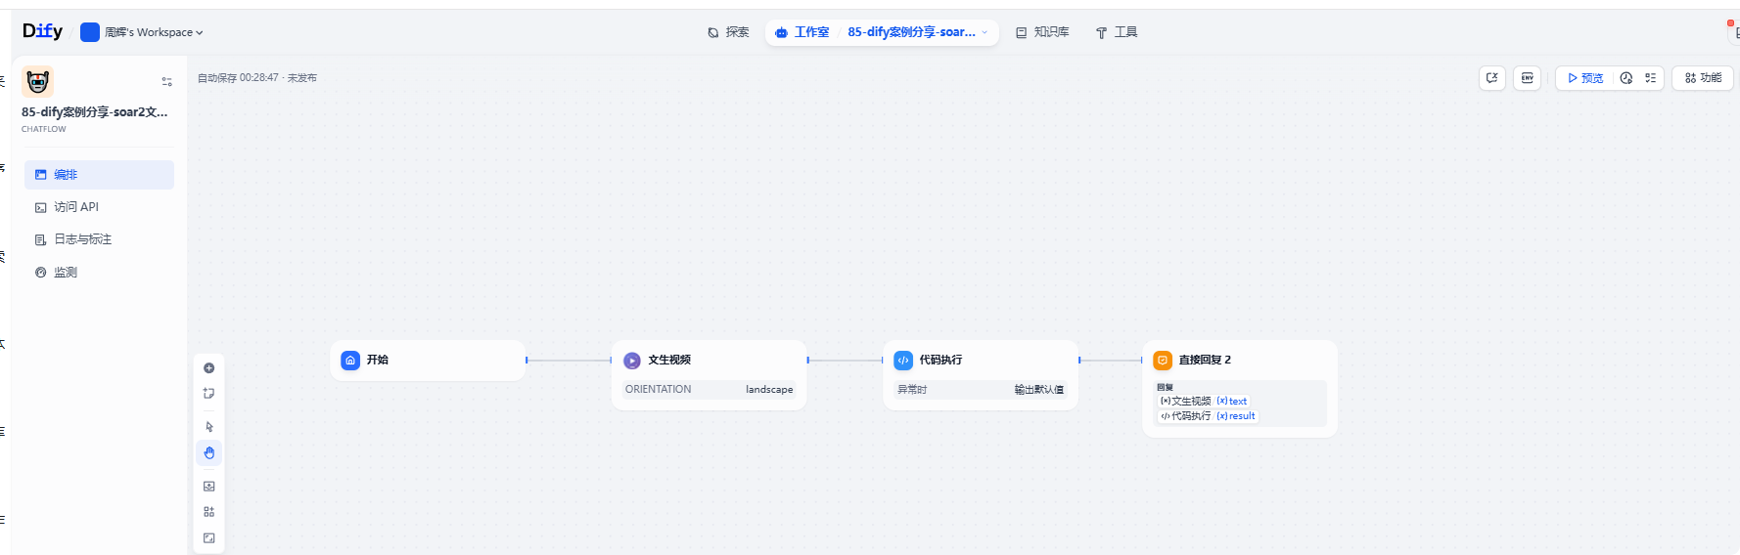Click the export image icon
The image size is (1740, 555).
tap(208, 487)
